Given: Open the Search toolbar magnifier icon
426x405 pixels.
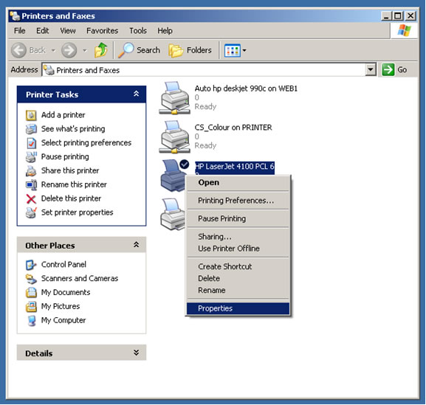Looking at the screenshot, I should (126, 50).
